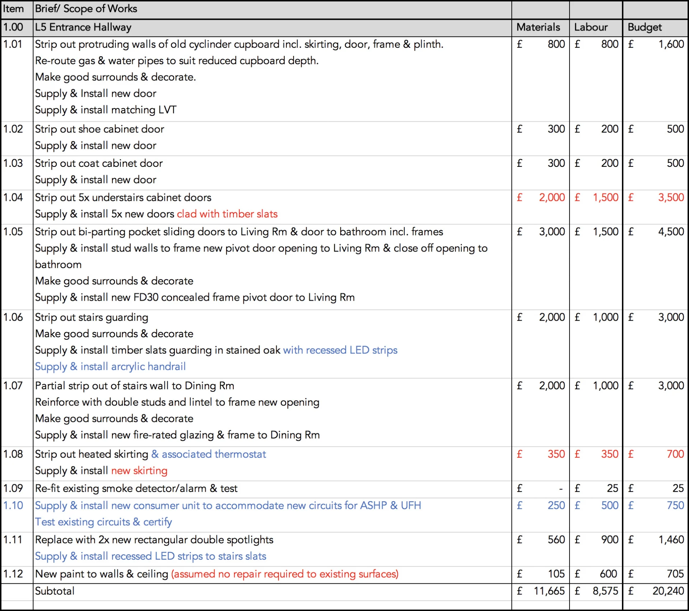Select the Brief/ Scope of Works header

pyautogui.click(x=86, y=9)
